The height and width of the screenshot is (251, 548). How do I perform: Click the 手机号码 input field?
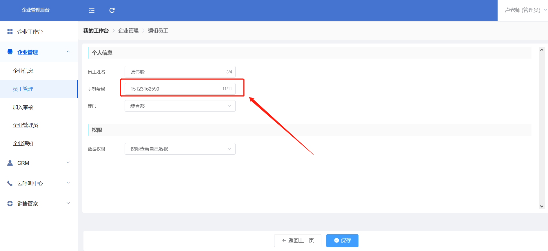tap(174, 89)
